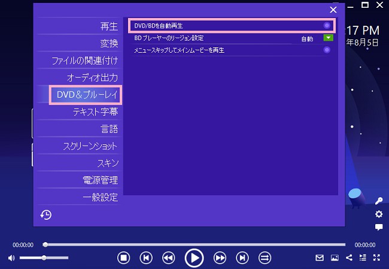The height and width of the screenshot is (269, 389).
Task: Skip to the next track
Action: pyautogui.click(x=242, y=258)
